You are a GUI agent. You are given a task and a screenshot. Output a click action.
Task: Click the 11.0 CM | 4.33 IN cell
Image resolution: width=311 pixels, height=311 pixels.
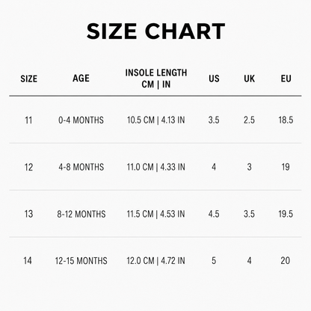156,167
